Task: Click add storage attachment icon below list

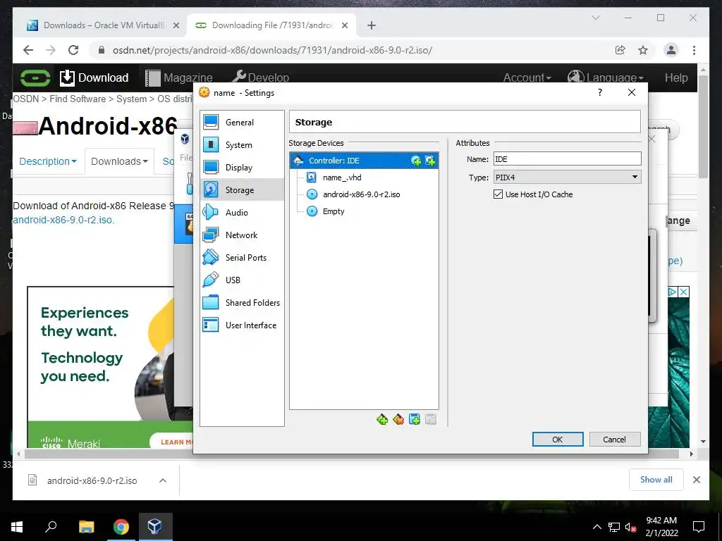Action: coord(415,420)
